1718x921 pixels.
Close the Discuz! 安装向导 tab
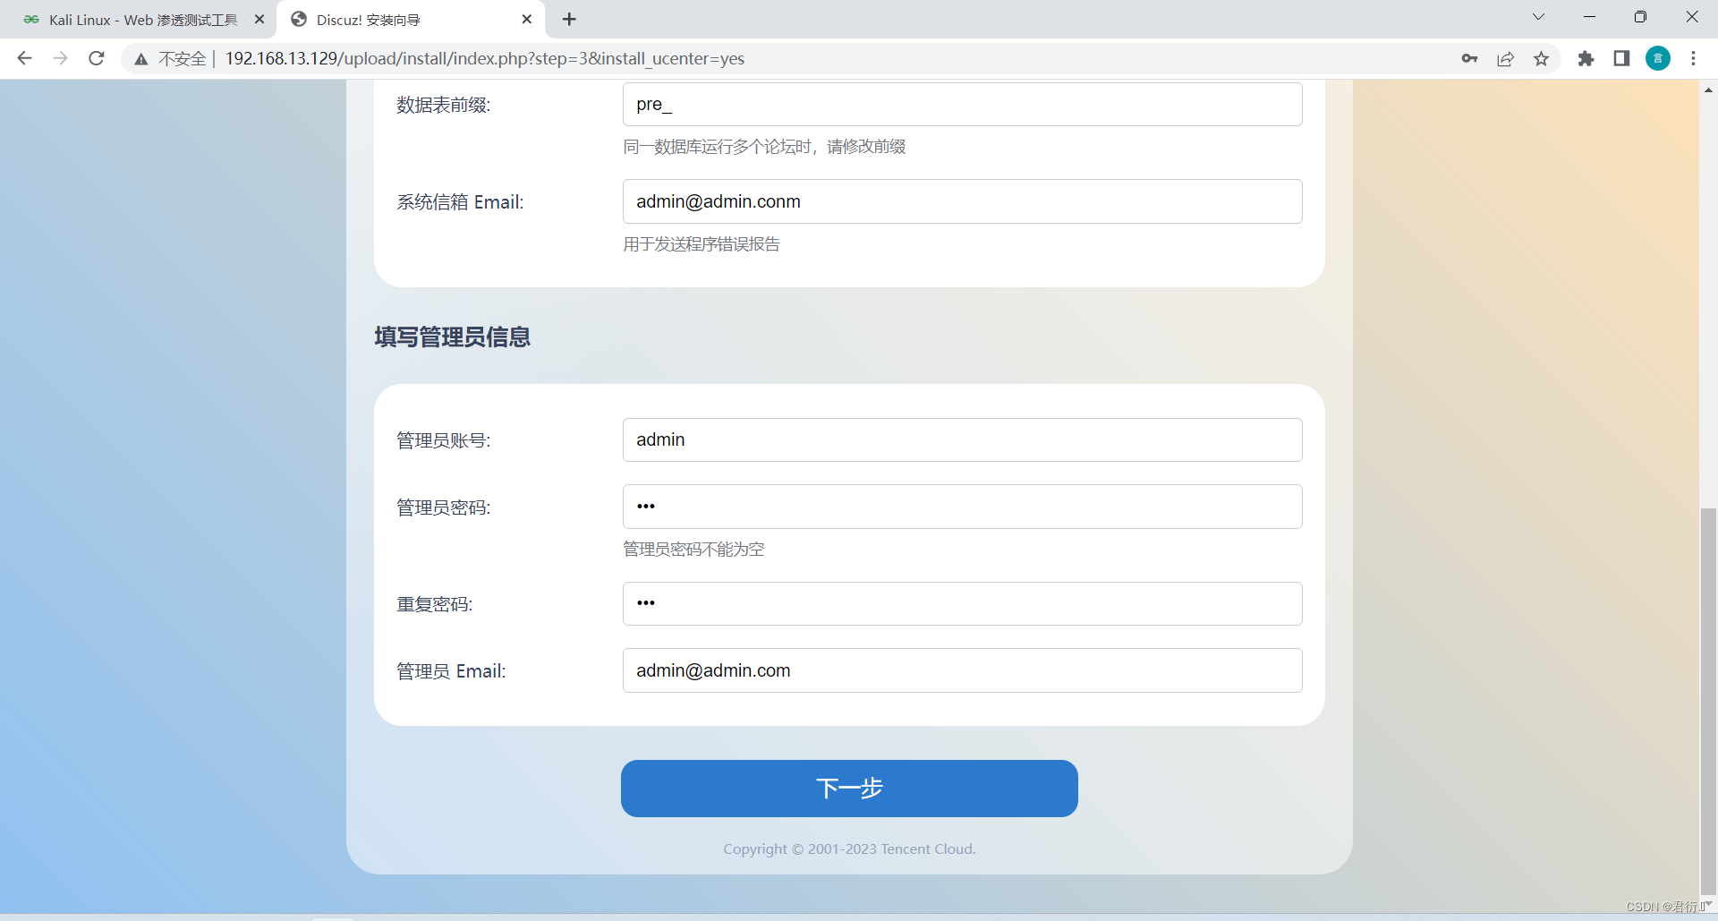coord(527,19)
